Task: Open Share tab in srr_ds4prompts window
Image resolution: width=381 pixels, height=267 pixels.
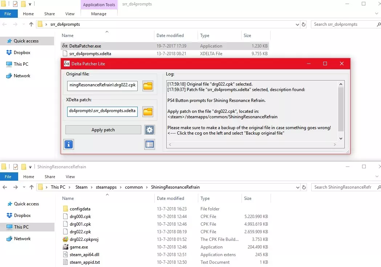Action: click(49, 14)
